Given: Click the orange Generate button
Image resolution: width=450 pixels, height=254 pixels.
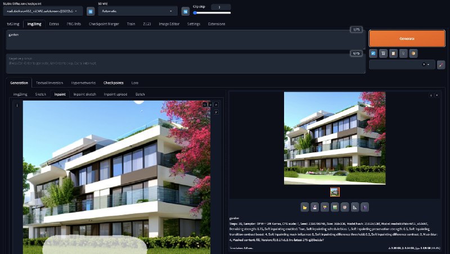Looking at the screenshot, I should (x=407, y=38).
